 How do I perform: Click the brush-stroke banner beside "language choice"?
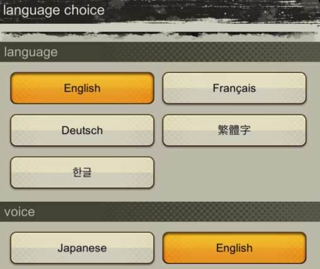(x=212, y=11)
